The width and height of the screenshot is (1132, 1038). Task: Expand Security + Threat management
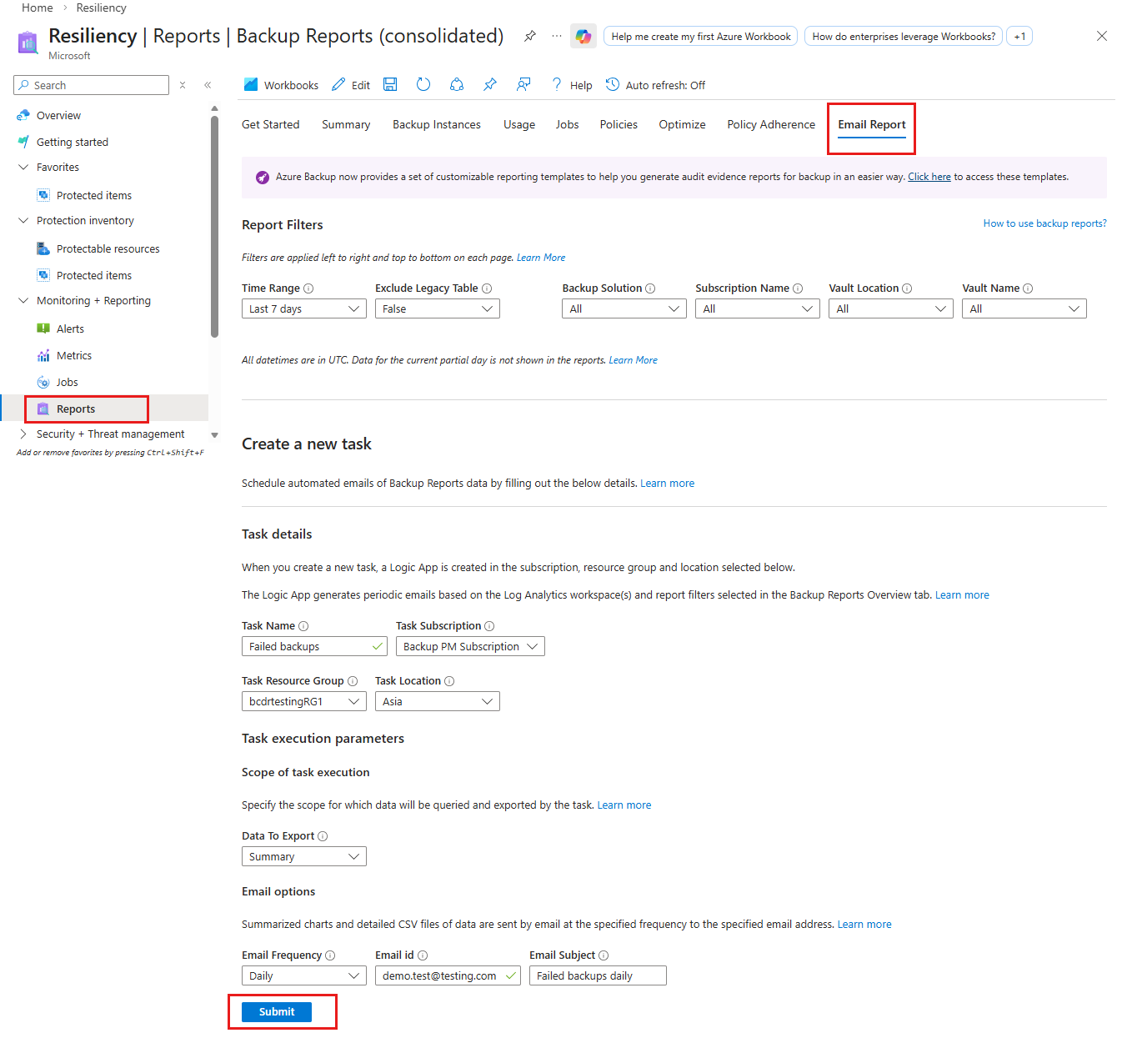click(x=23, y=434)
